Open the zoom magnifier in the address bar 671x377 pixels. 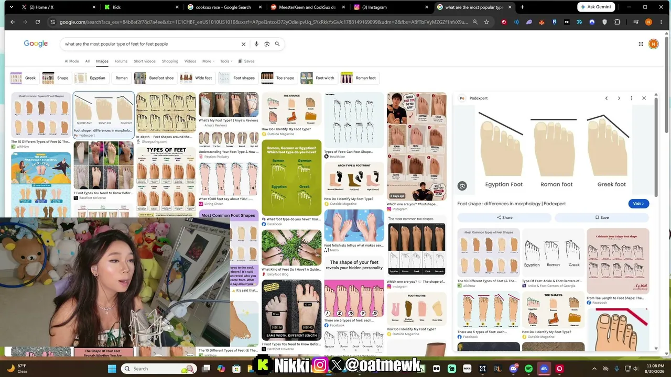point(475,22)
